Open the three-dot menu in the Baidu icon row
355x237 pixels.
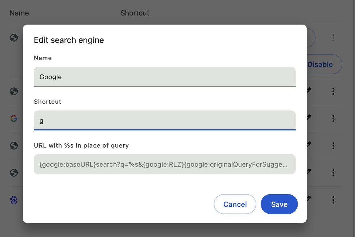[333, 200]
